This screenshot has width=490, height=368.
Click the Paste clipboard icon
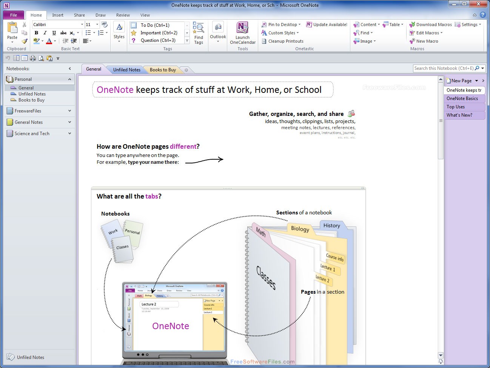[x=12, y=28]
